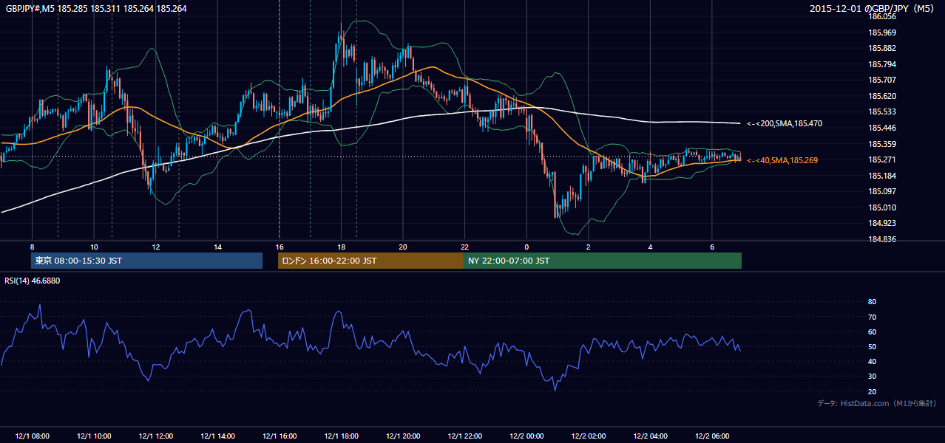The image size is (945, 443).
Task: Click price axis value 185.969
Action: (883, 32)
